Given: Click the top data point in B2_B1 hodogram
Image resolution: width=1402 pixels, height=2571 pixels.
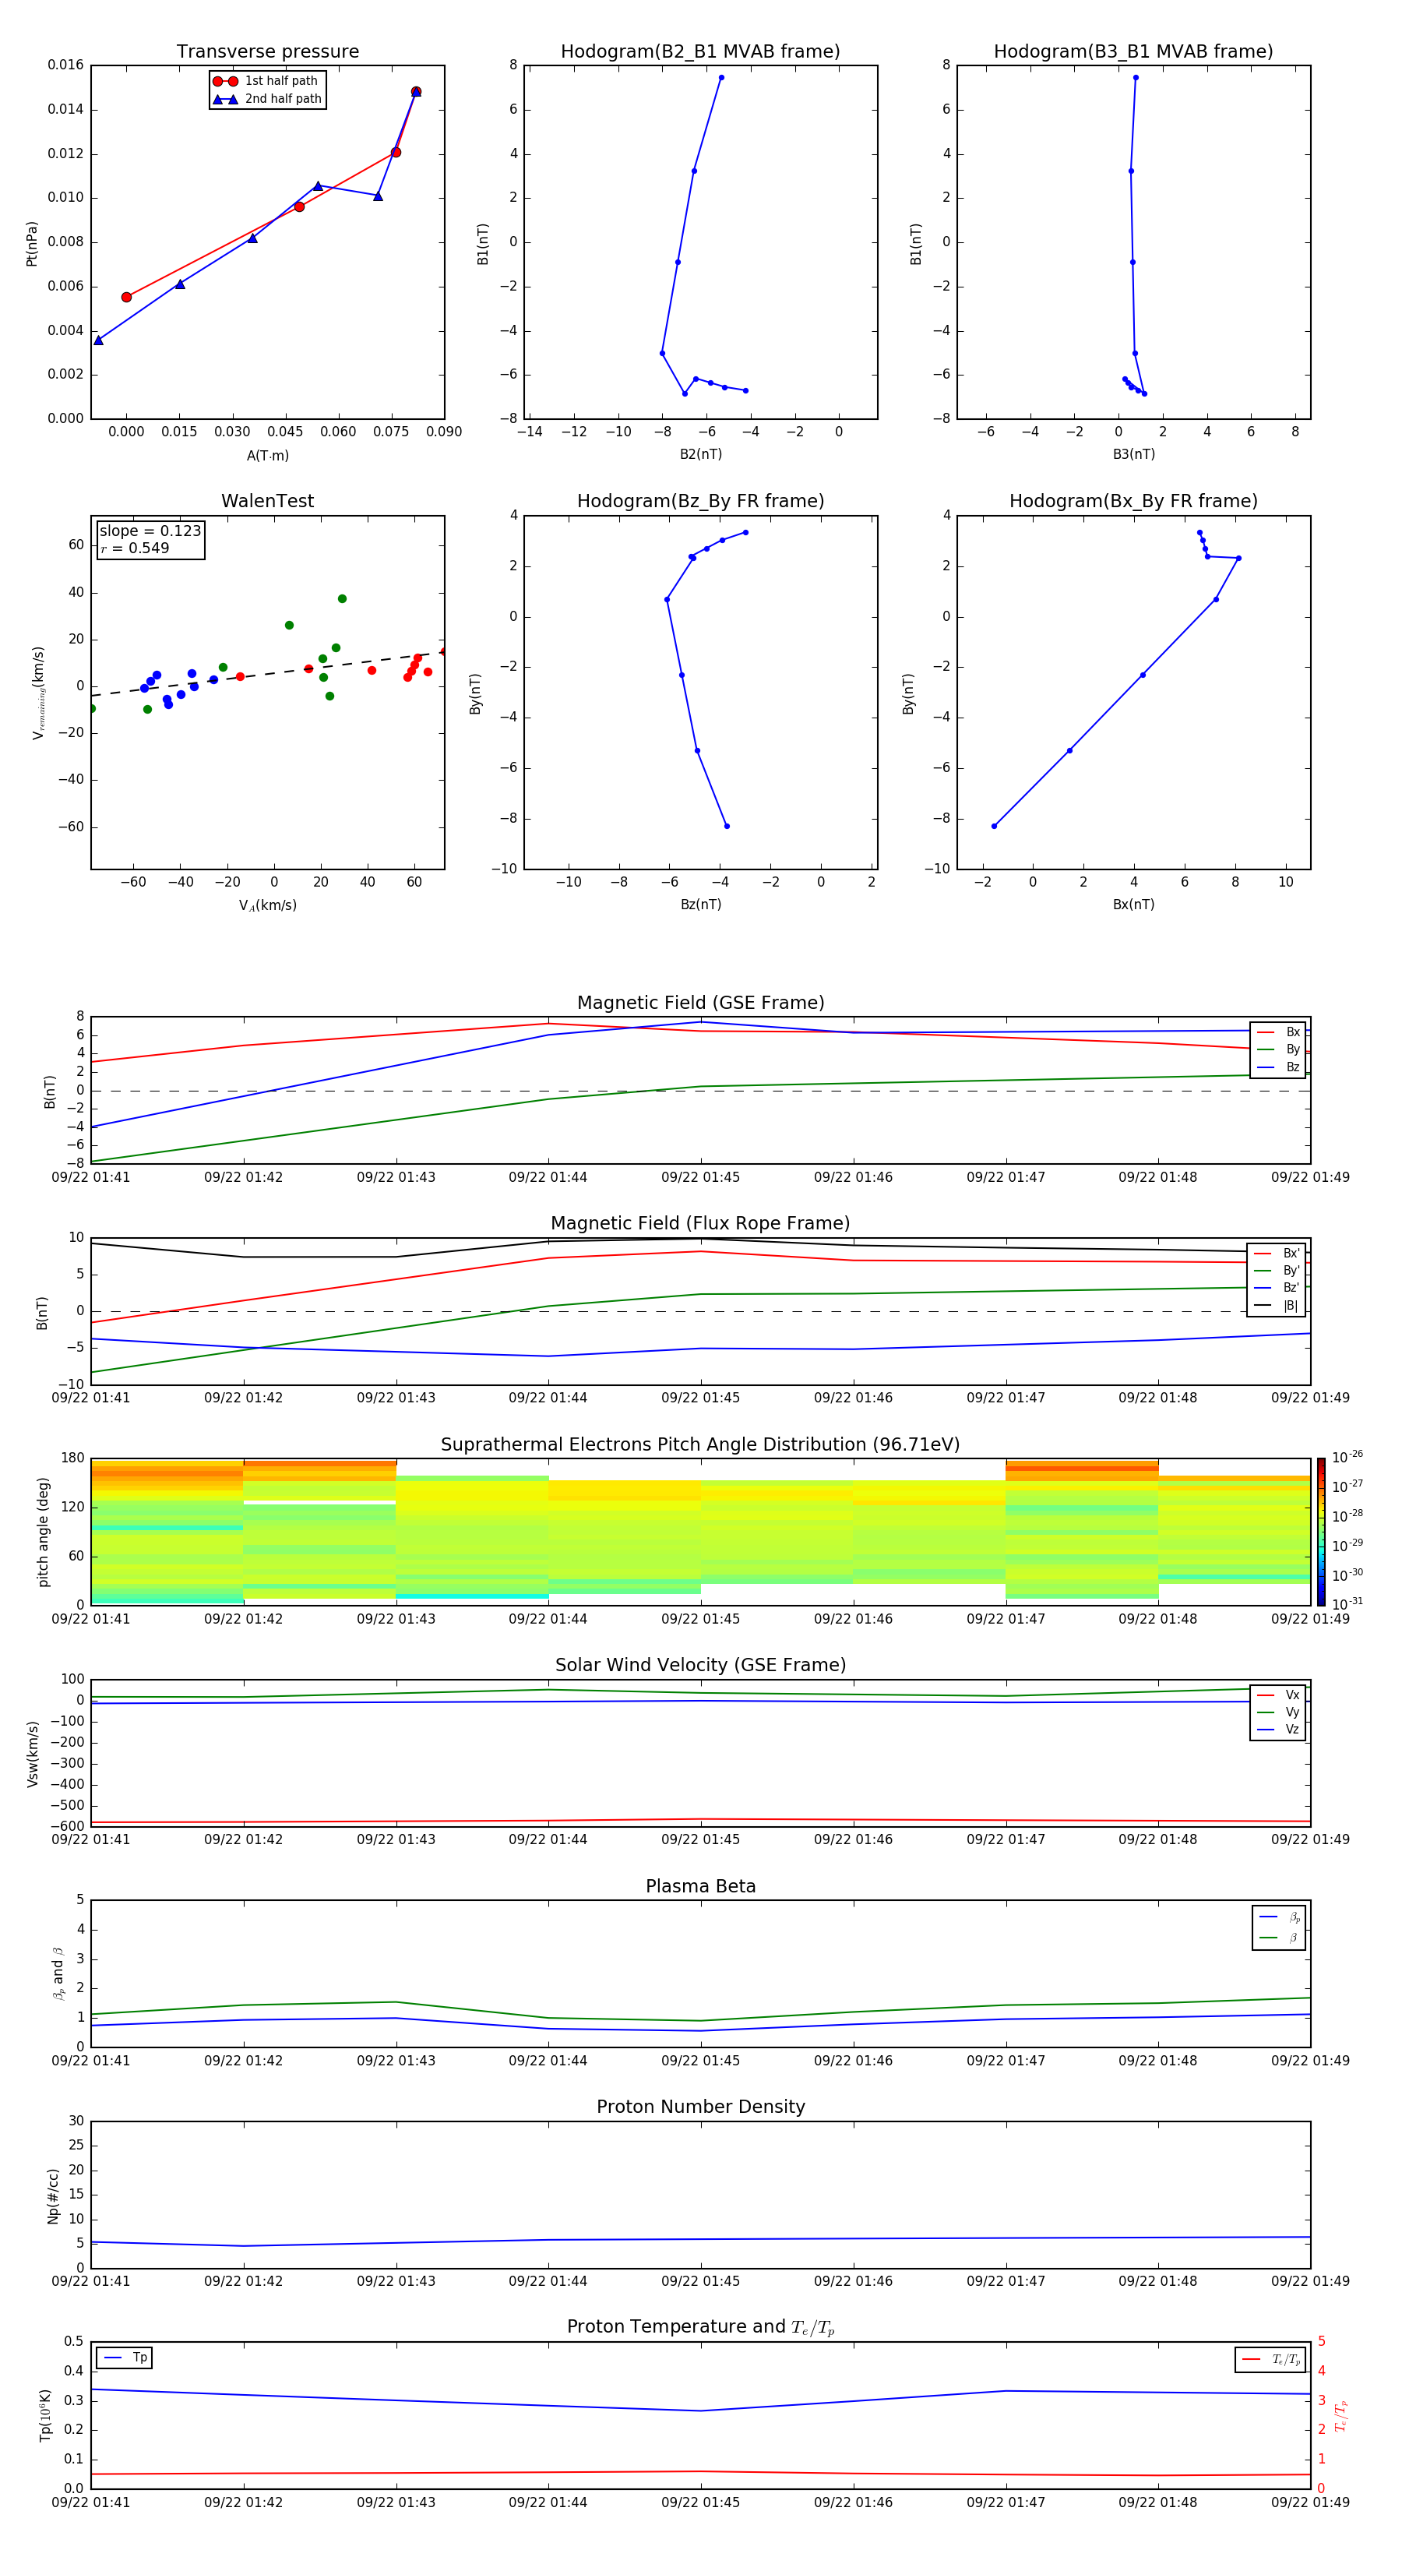Looking at the screenshot, I should pyautogui.click(x=720, y=77).
